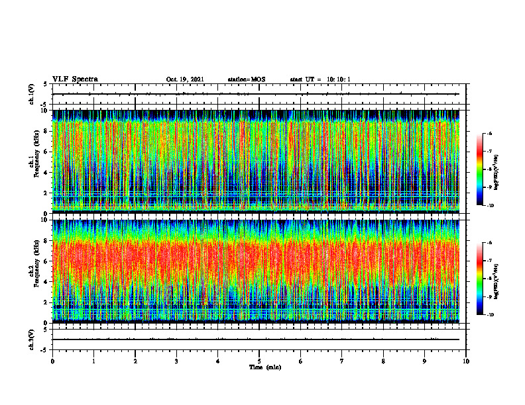Click inside the ch.1 spectrogram panel

256,161
